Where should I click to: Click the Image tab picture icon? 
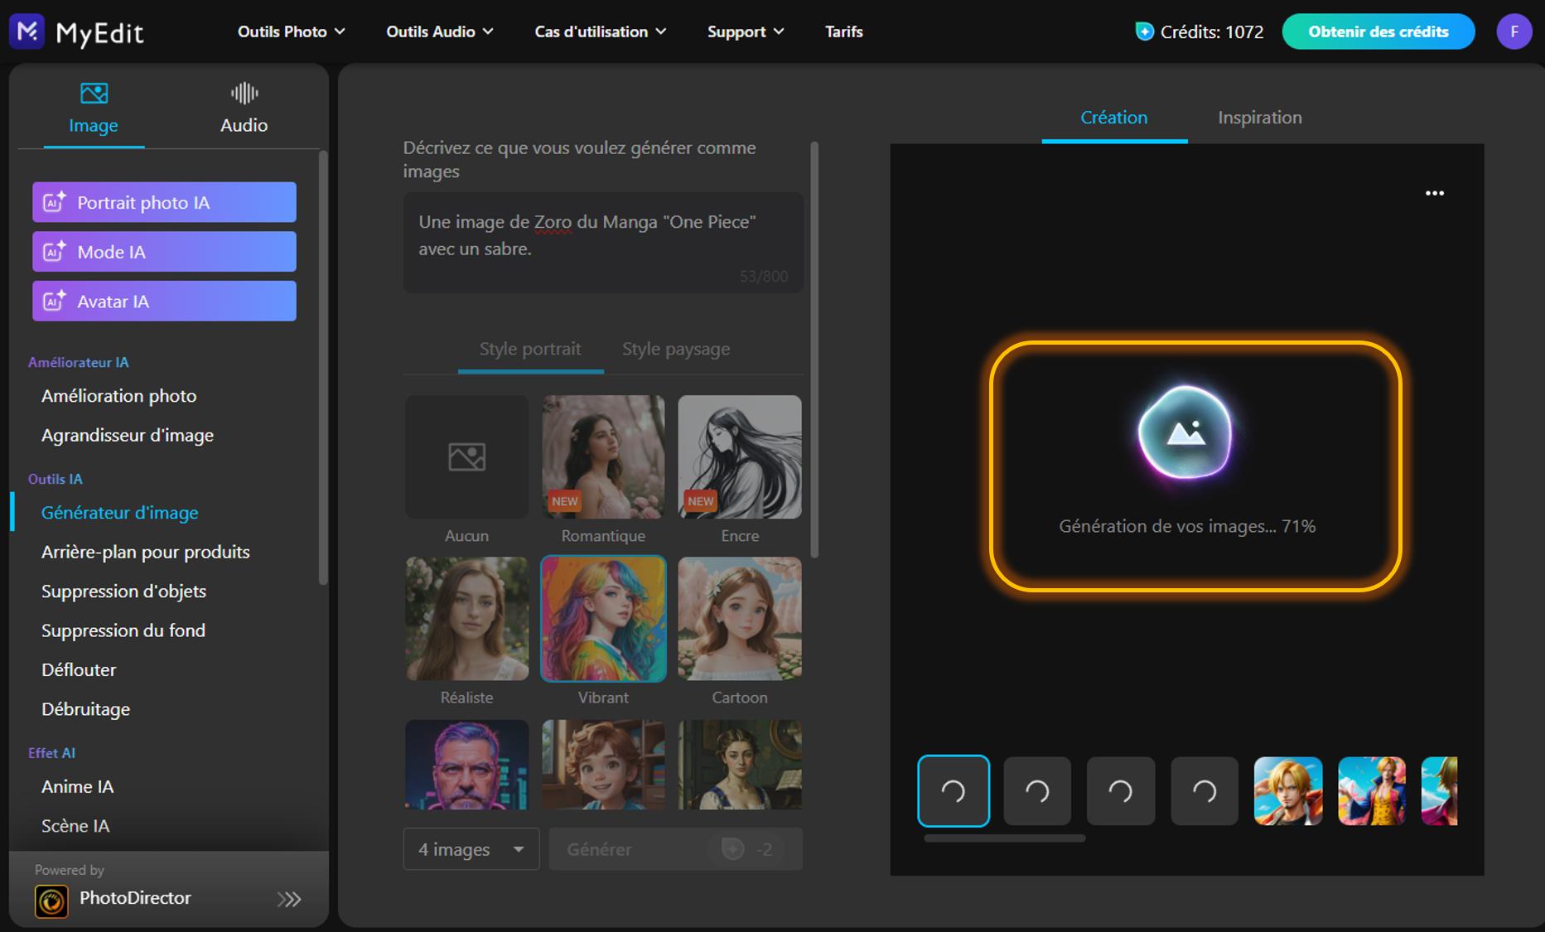pyautogui.click(x=94, y=93)
